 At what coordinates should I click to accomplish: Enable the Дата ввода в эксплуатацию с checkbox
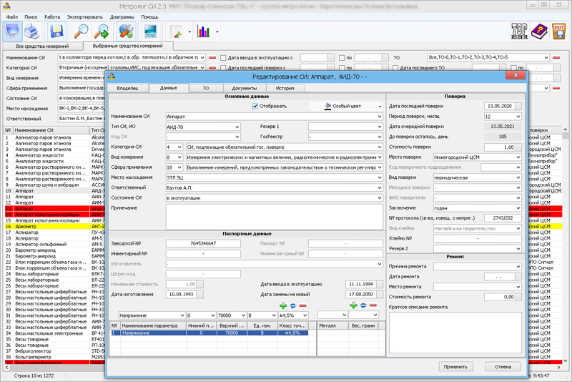pyautogui.click(x=225, y=57)
